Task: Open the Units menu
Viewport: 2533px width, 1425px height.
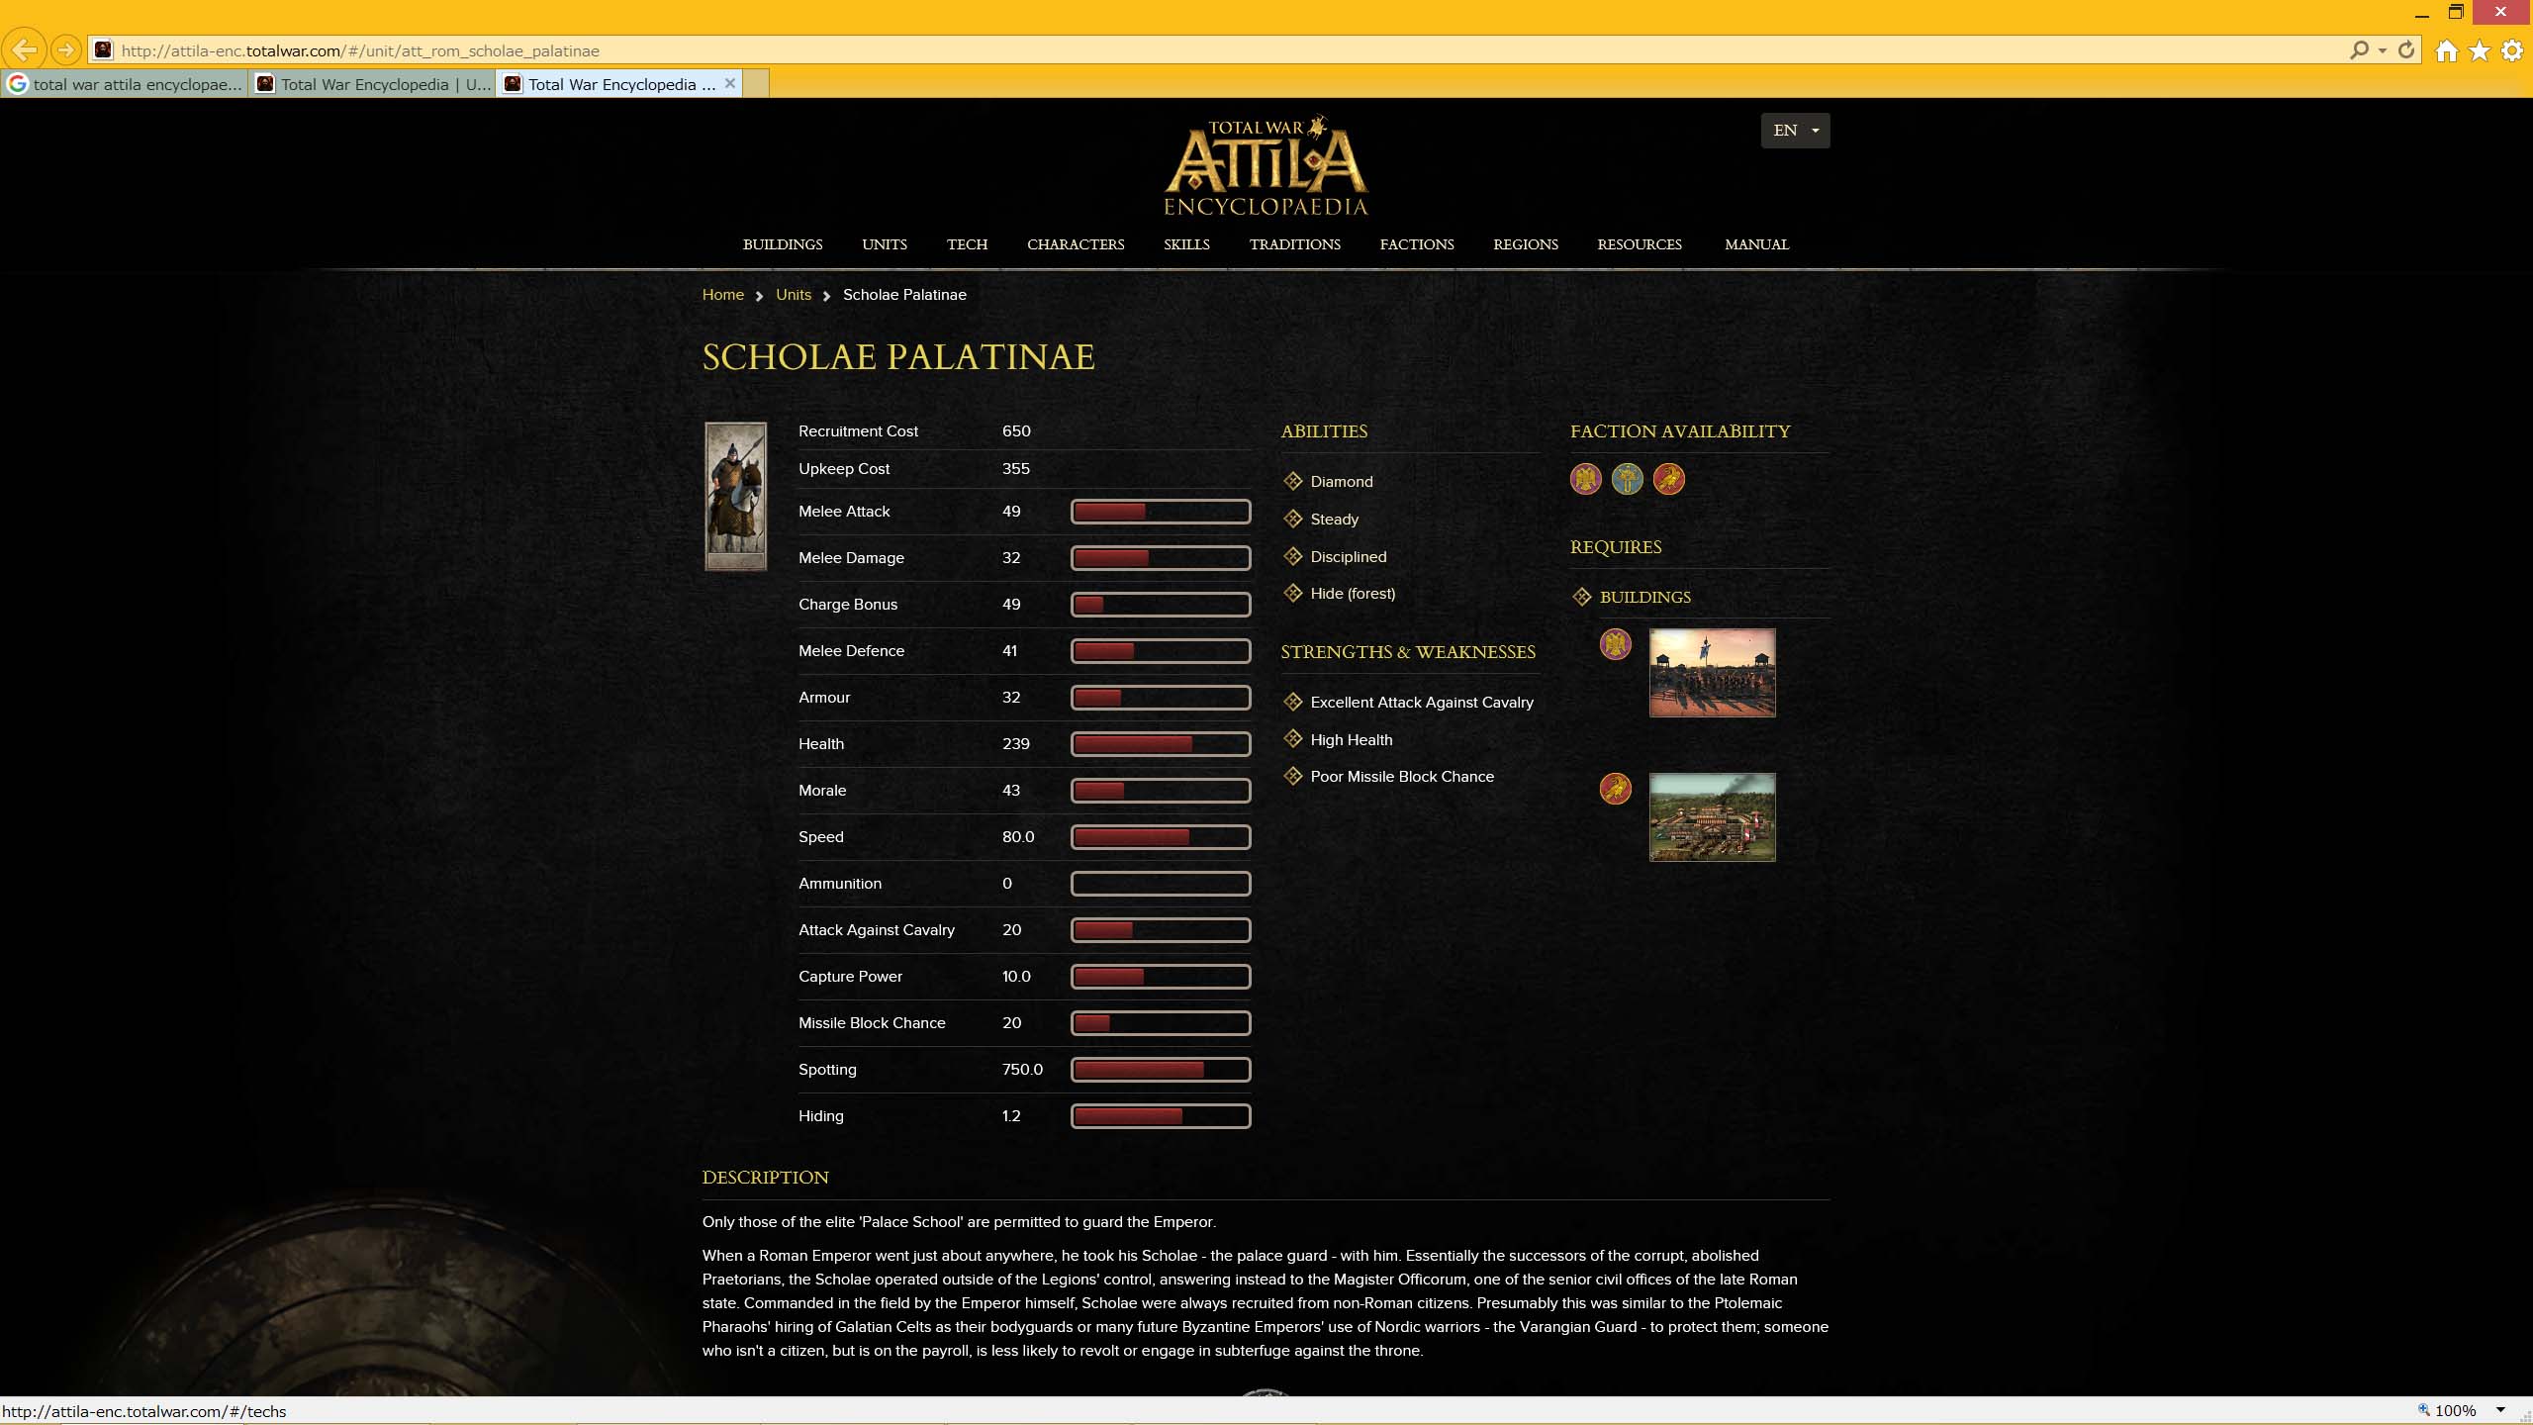Action: pyautogui.click(x=884, y=244)
